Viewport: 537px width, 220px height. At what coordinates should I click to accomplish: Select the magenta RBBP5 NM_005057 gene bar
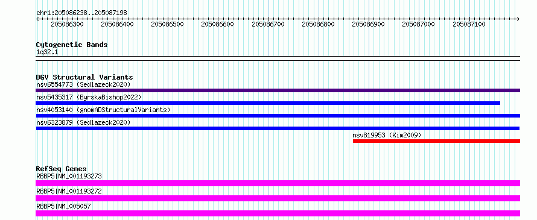[278, 213]
